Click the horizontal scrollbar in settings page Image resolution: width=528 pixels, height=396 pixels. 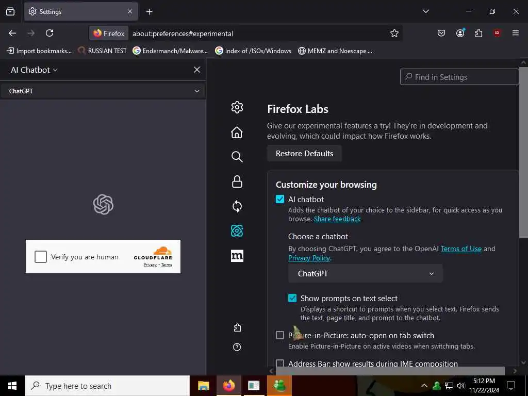tap(390, 371)
